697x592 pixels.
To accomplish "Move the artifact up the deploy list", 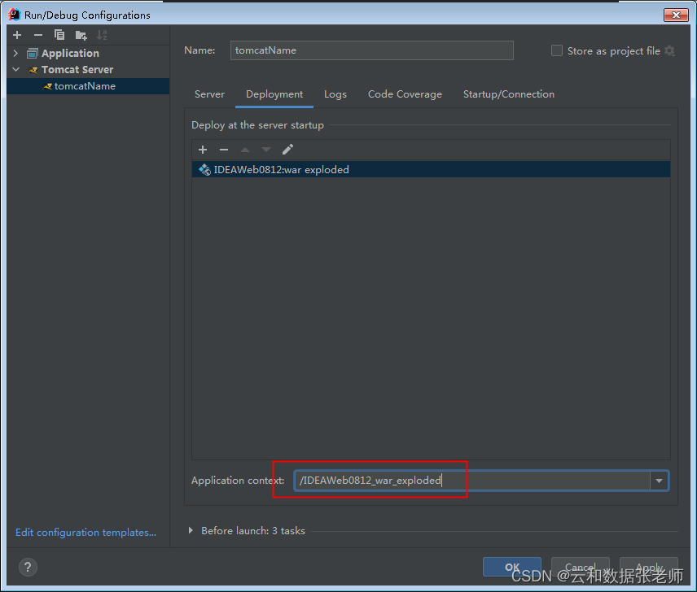I will pos(245,150).
